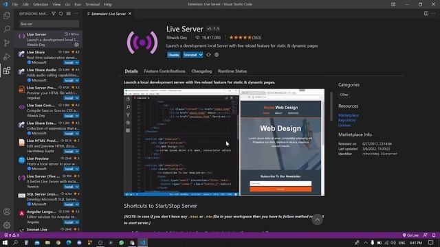
Task: Open Microsoft Edge from the taskbar
Action: (69, 242)
